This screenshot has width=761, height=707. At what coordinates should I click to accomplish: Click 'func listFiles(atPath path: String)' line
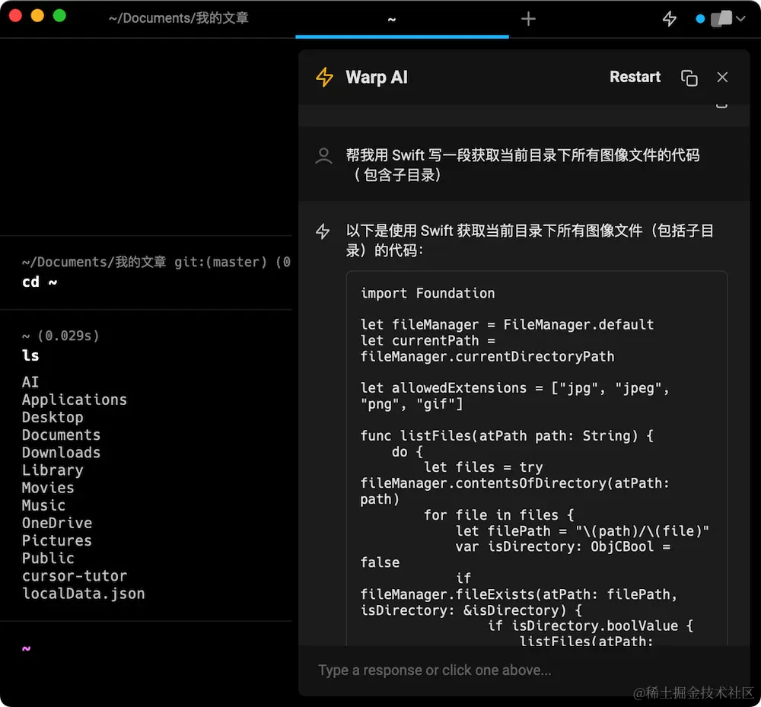click(x=507, y=436)
